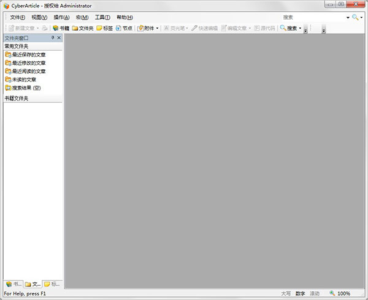Expand the 搜索 toolbar dropdown arrow
This screenshot has height=300, width=368.
tap(300, 28)
